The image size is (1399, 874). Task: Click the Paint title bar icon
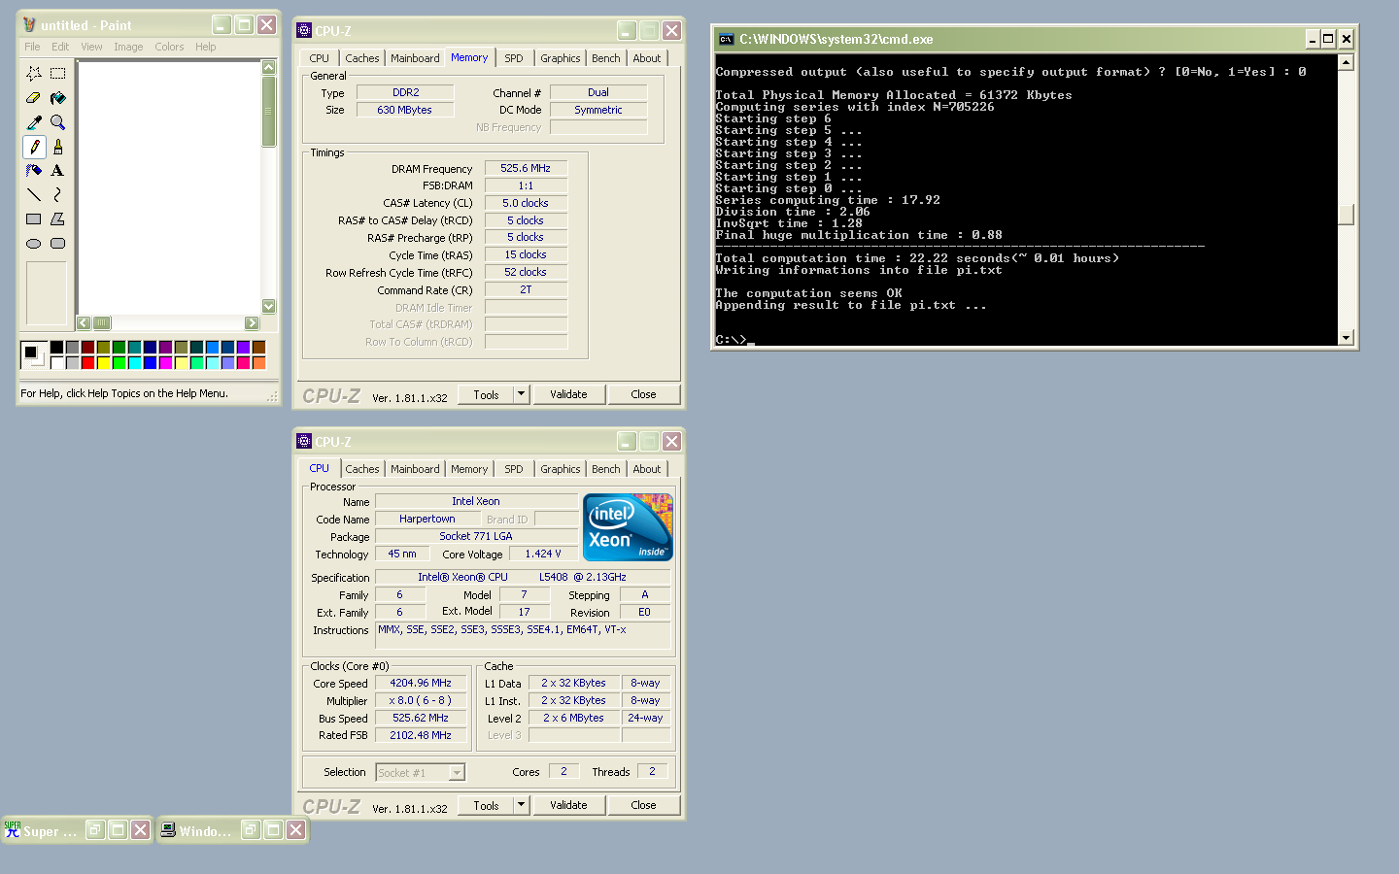click(x=29, y=25)
